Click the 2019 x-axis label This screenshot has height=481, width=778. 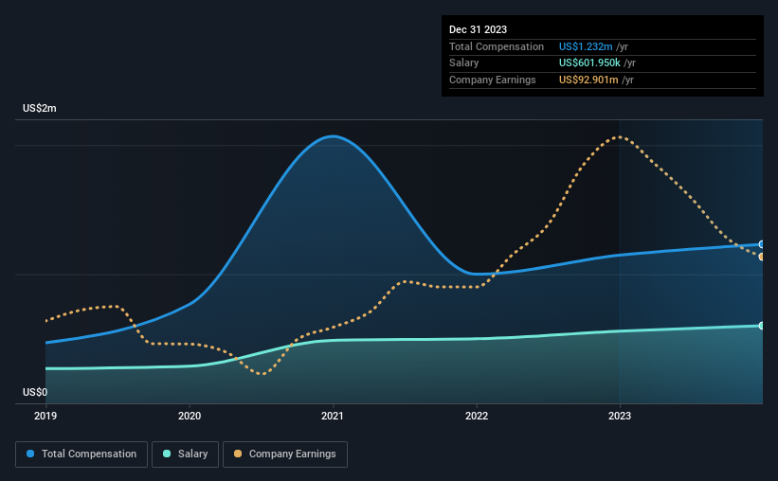coord(45,416)
